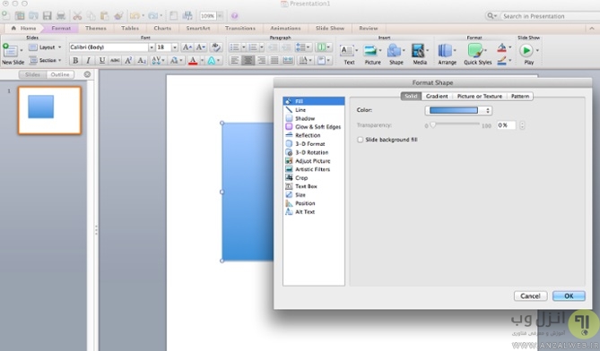Screen dimensions: 600x351
Task: Open the Media insert button
Action: [x=420, y=55]
